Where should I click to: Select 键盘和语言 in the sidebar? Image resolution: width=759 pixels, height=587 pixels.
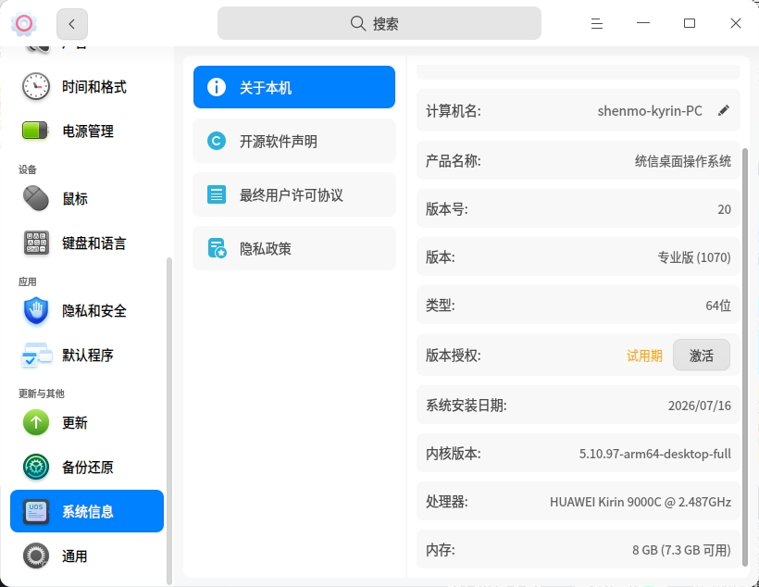87,243
